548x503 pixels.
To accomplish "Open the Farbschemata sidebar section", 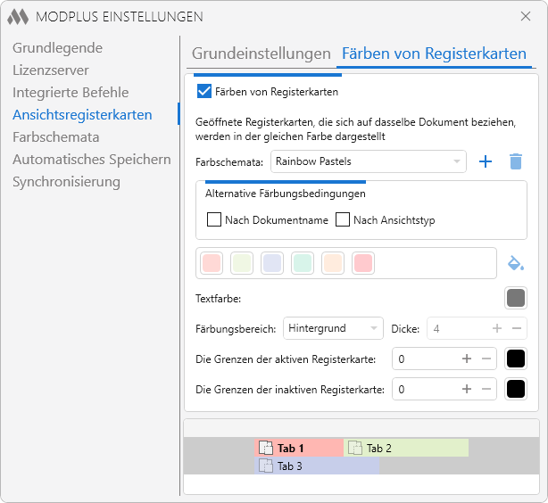I will [56, 137].
